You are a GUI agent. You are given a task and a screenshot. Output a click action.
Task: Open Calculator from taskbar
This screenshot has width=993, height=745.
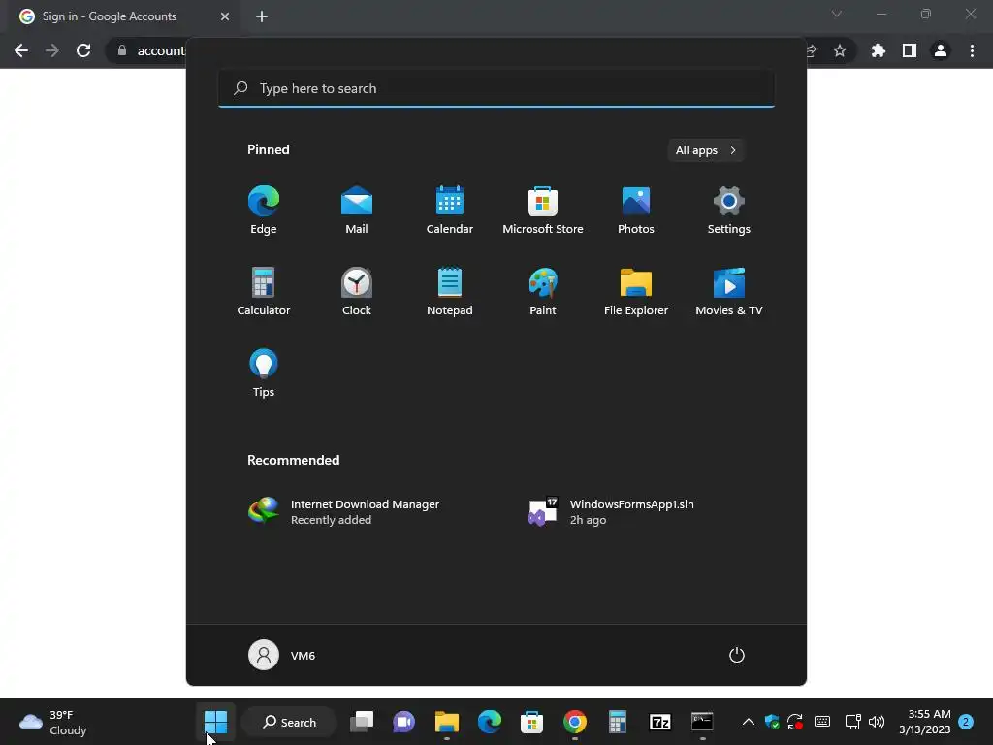click(x=618, y=722)
